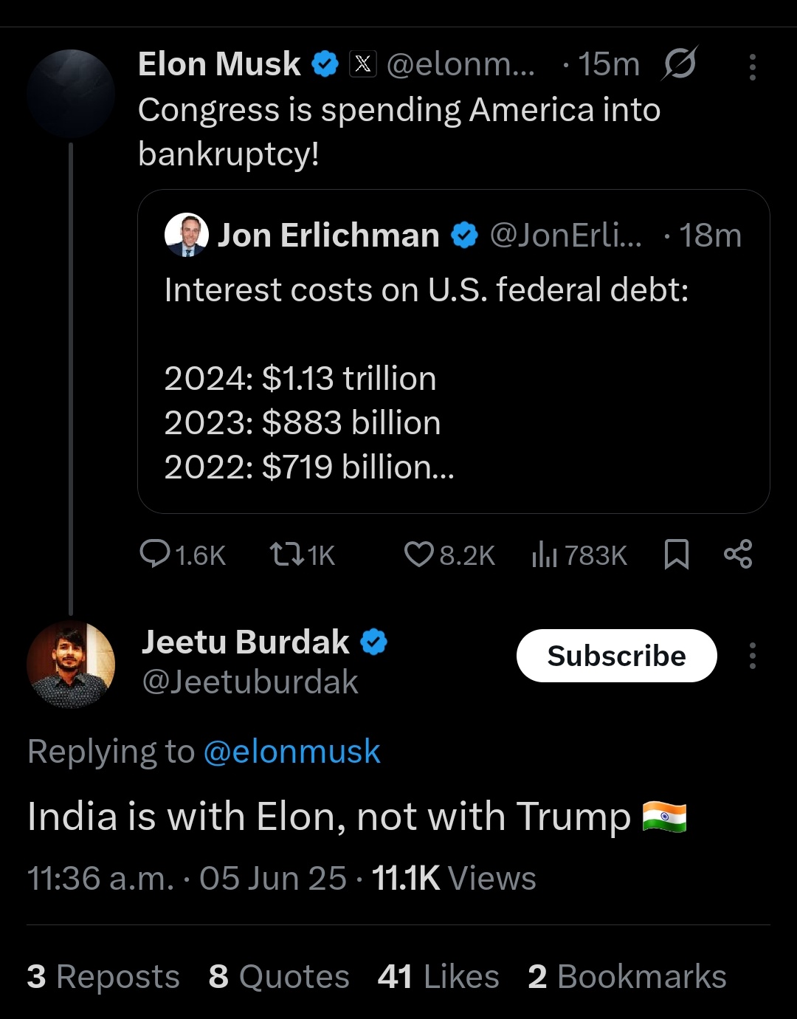Screen dimensions: 797x1019
Task: Open more options for Elon Musk's post
Action: 752,66
